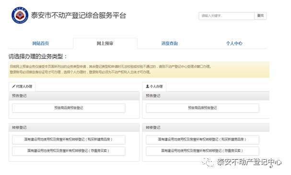This screenshot has height=175, width=291.
Task: Click the 转移登记 header in the 个人办理 panel
Action: [206, 128]
